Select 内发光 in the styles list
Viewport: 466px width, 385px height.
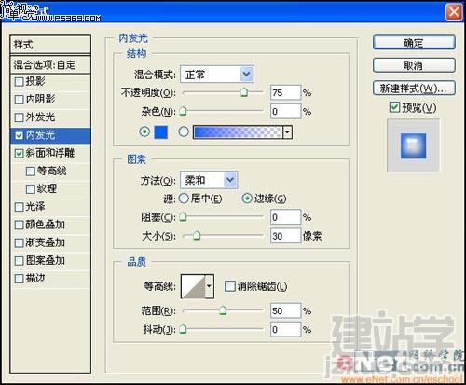click(x=50, y=135)
